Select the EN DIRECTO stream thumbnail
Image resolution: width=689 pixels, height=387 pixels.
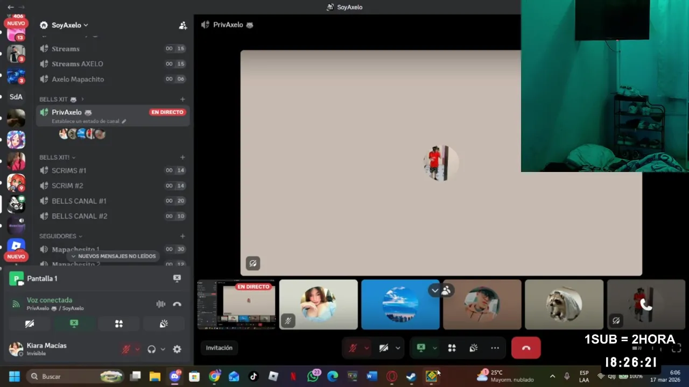(236, 304)
